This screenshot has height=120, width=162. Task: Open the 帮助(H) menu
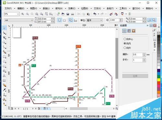(149, 8)
